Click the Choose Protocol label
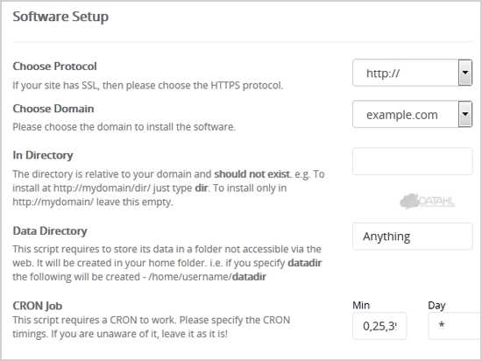 [54, 67]
